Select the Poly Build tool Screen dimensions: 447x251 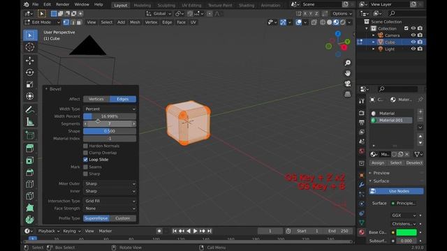point(30,208)
